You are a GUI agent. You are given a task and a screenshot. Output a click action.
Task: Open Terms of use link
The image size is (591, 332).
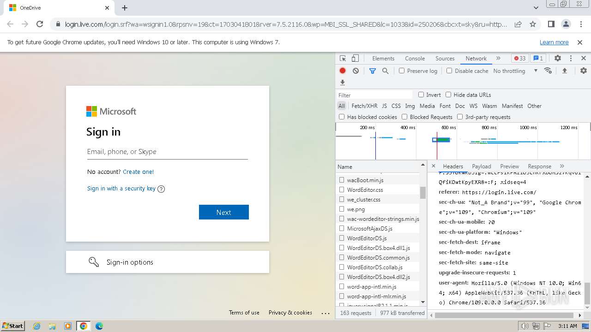point(244,313)
